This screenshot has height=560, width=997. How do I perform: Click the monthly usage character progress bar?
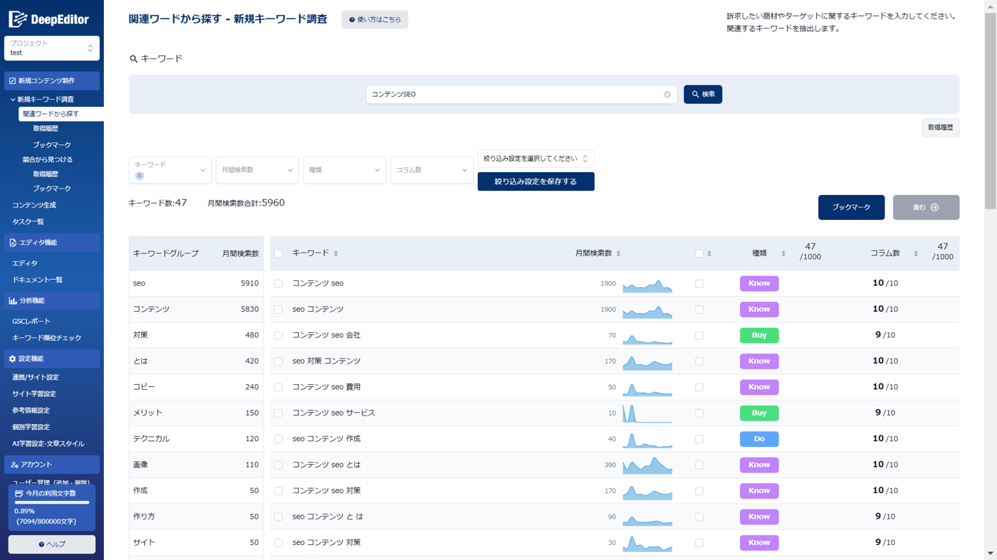(52, 502)
